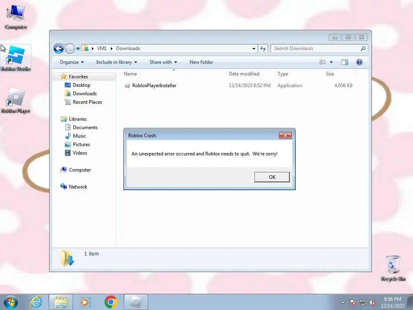The image size is (413, 310).
Task: Open the taskbar clock showing 8:56 PM
Action: [x=392, y=302]
